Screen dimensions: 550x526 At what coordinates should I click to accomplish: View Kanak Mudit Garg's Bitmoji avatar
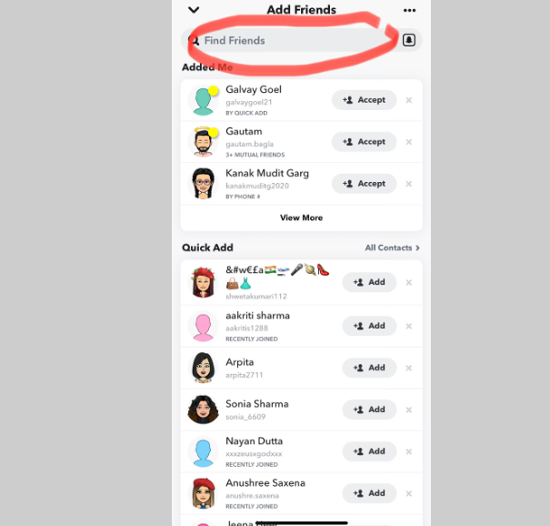point(203,183)
